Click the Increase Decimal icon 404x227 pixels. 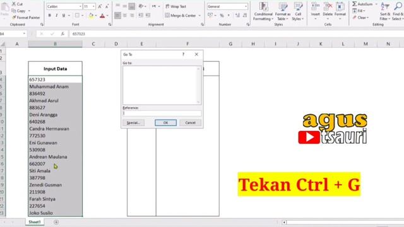click(237, 15)
